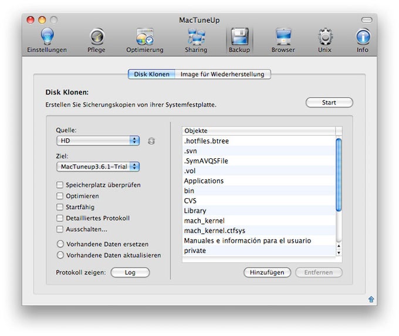399x336 pixels.
Task: Open the Ziel MacTuneup3.6.1-Trial dropdown
Action: click(98, 167)
